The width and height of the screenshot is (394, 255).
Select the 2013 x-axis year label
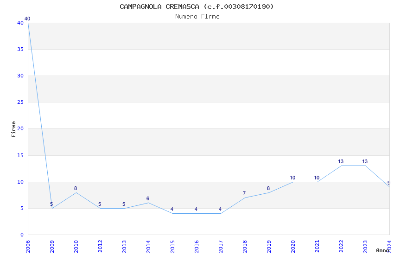[124, 247]
